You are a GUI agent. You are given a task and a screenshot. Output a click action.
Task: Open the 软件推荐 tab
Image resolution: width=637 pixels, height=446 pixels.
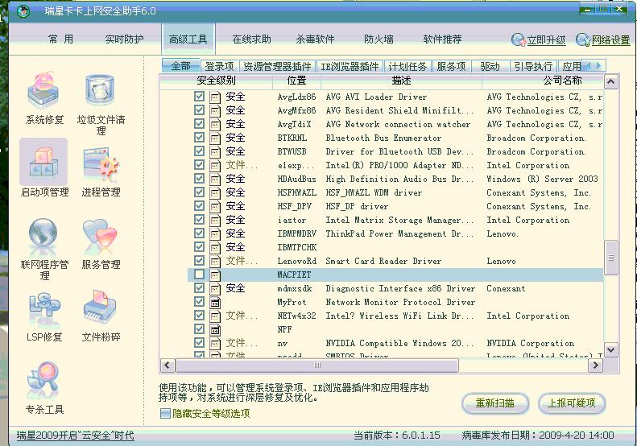(x=442, y=39)
